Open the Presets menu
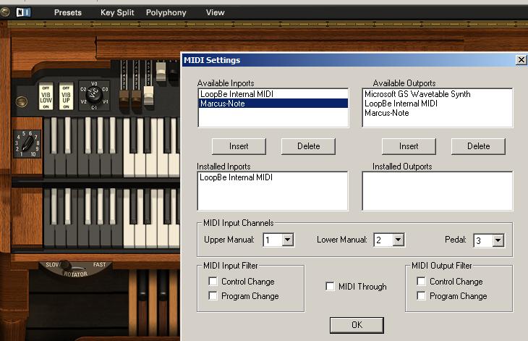Screen dimensions: 528x341 68,12
